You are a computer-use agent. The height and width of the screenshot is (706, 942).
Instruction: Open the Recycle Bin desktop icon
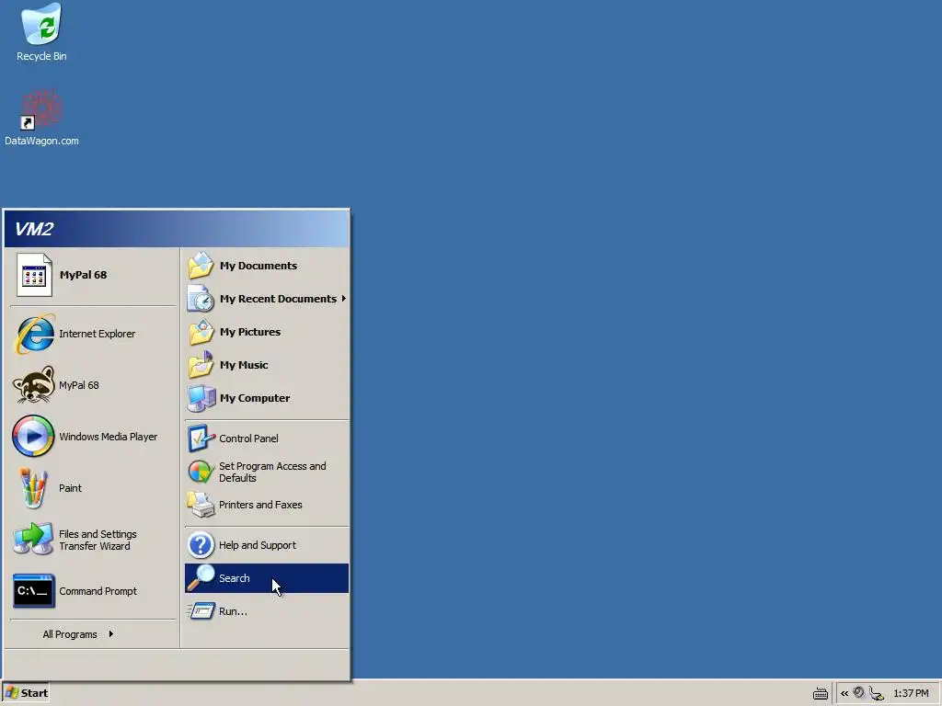pyautogui.click(x=41, y=33)
